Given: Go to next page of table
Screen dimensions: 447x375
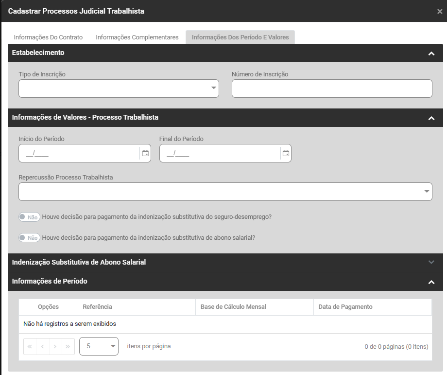Looking at the screenshot, I should (55, 346).
